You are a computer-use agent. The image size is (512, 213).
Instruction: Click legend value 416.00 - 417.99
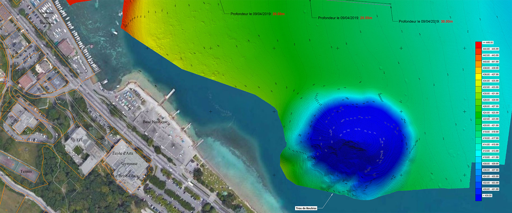click(490, 138)
